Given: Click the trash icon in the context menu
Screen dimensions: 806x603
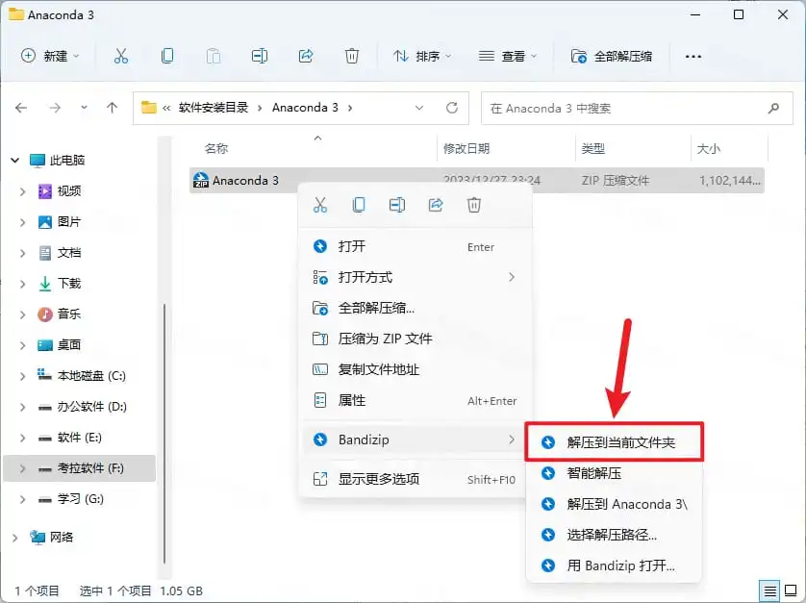Looking at the screenshot, I should (x=474, y=205).
